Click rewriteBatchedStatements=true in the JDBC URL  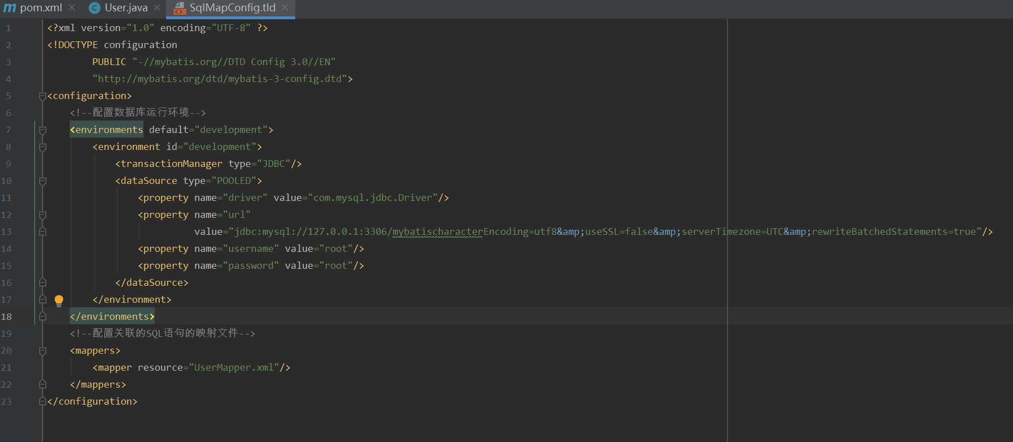point(894,231)
